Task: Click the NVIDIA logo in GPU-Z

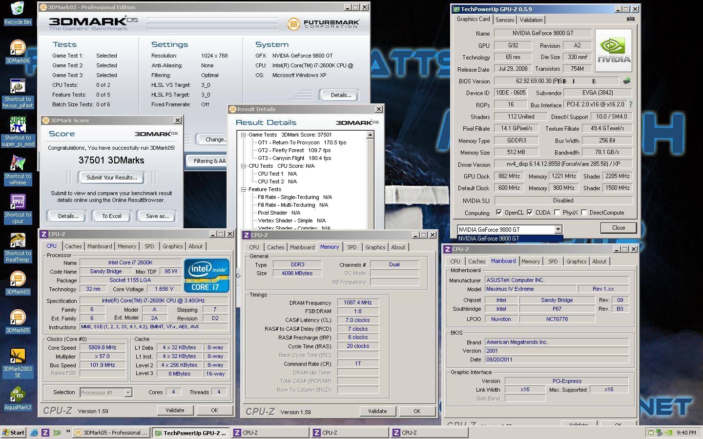Action: click(614, 51)
